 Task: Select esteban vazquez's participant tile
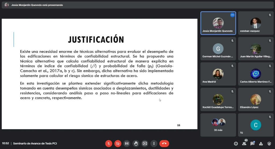256,23
